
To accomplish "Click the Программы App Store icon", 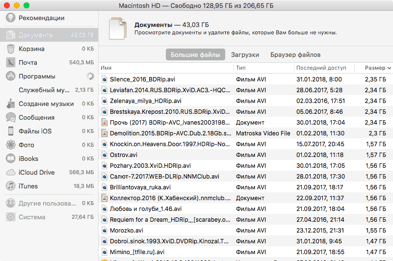I will point(10,76).
